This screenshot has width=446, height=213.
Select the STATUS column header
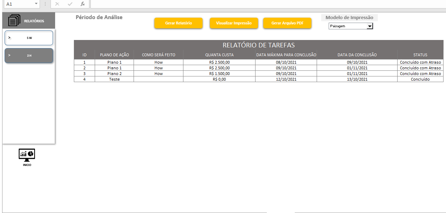click(420, 55)
